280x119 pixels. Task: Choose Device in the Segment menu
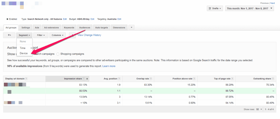pyautogui.click(x=24, y=53)
